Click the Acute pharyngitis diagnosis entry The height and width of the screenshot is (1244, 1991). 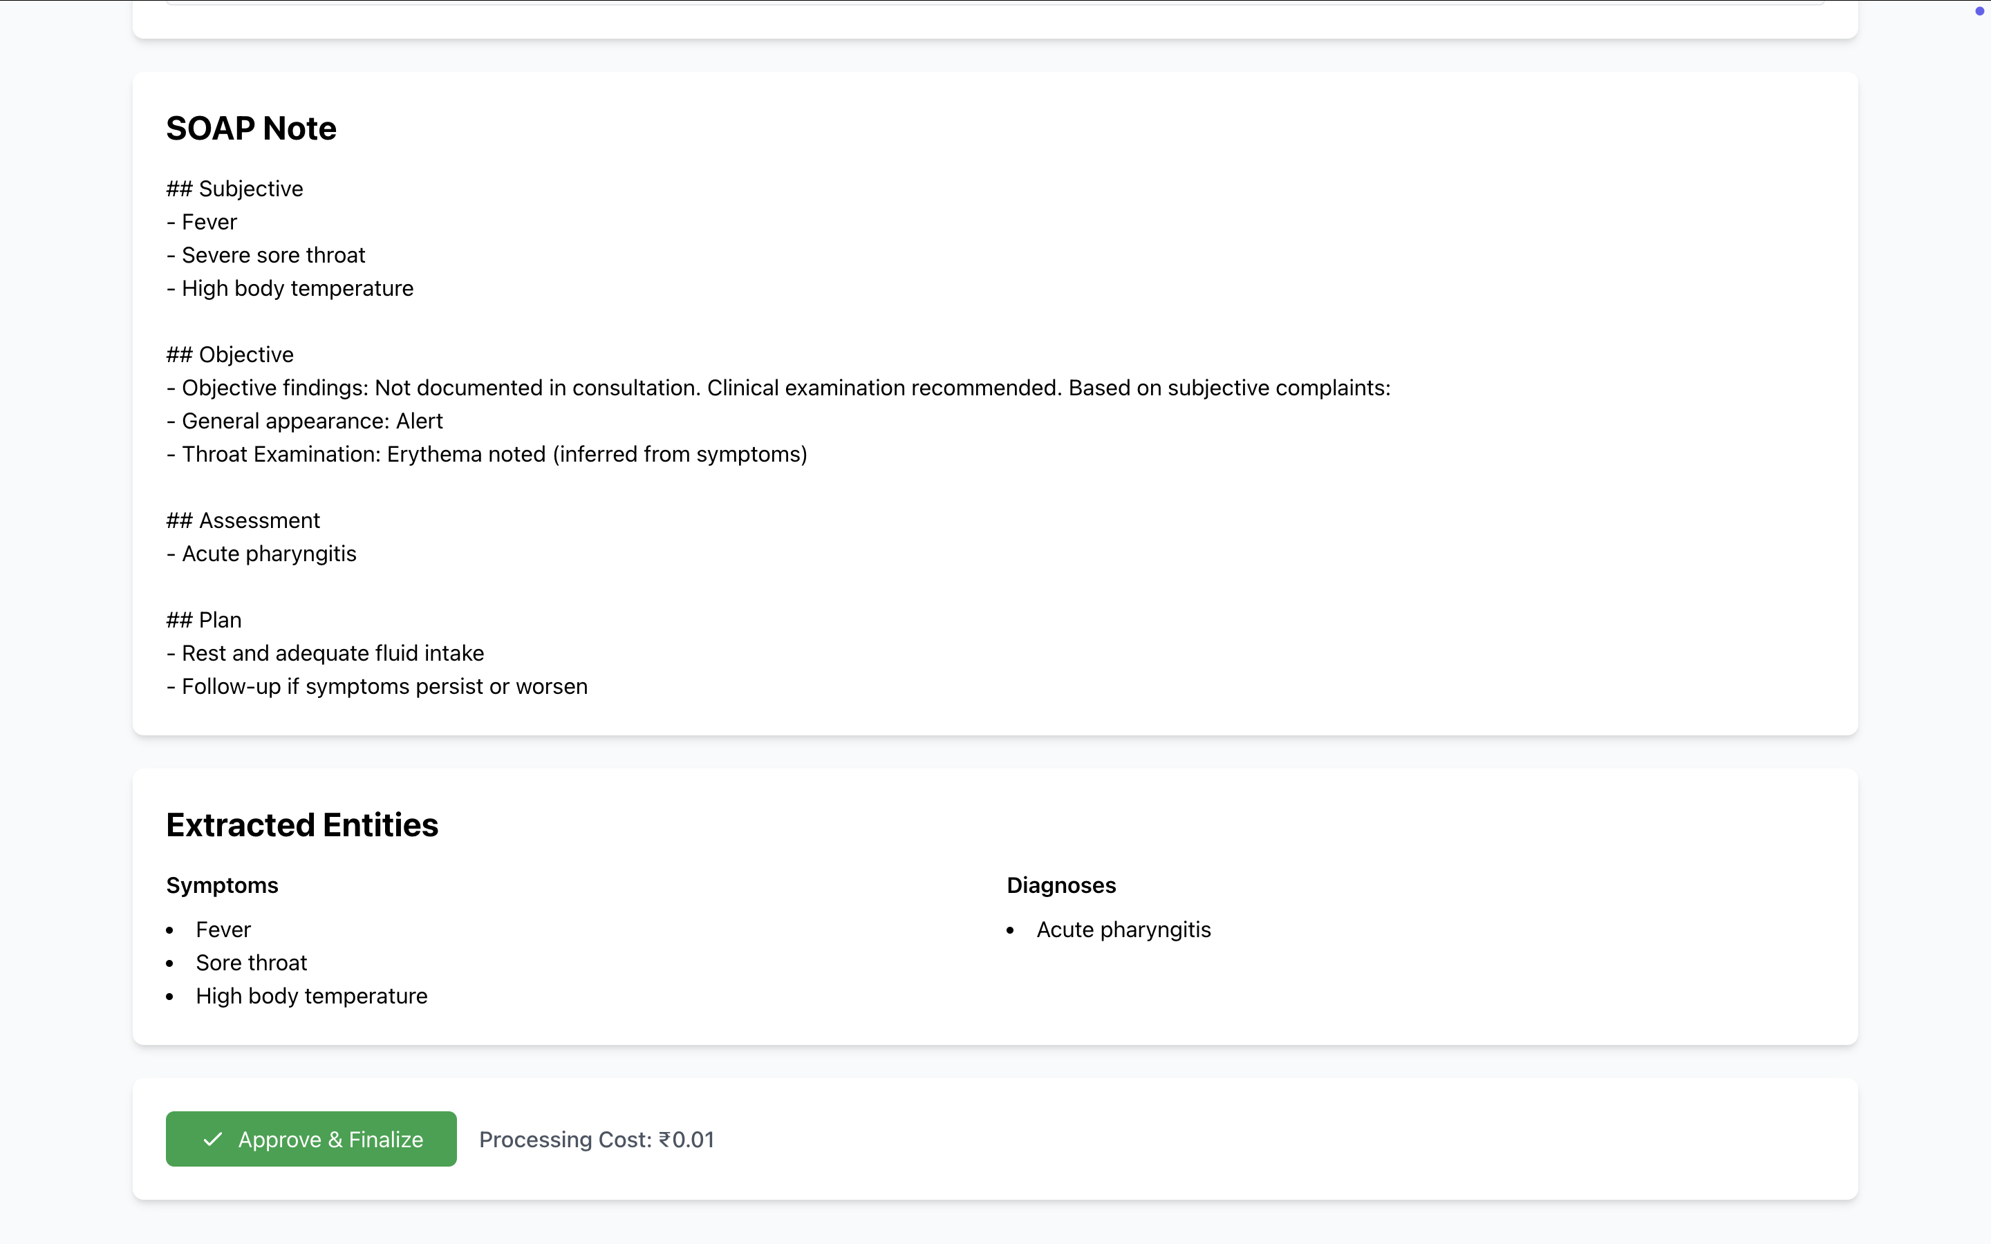coord(1123,929)
